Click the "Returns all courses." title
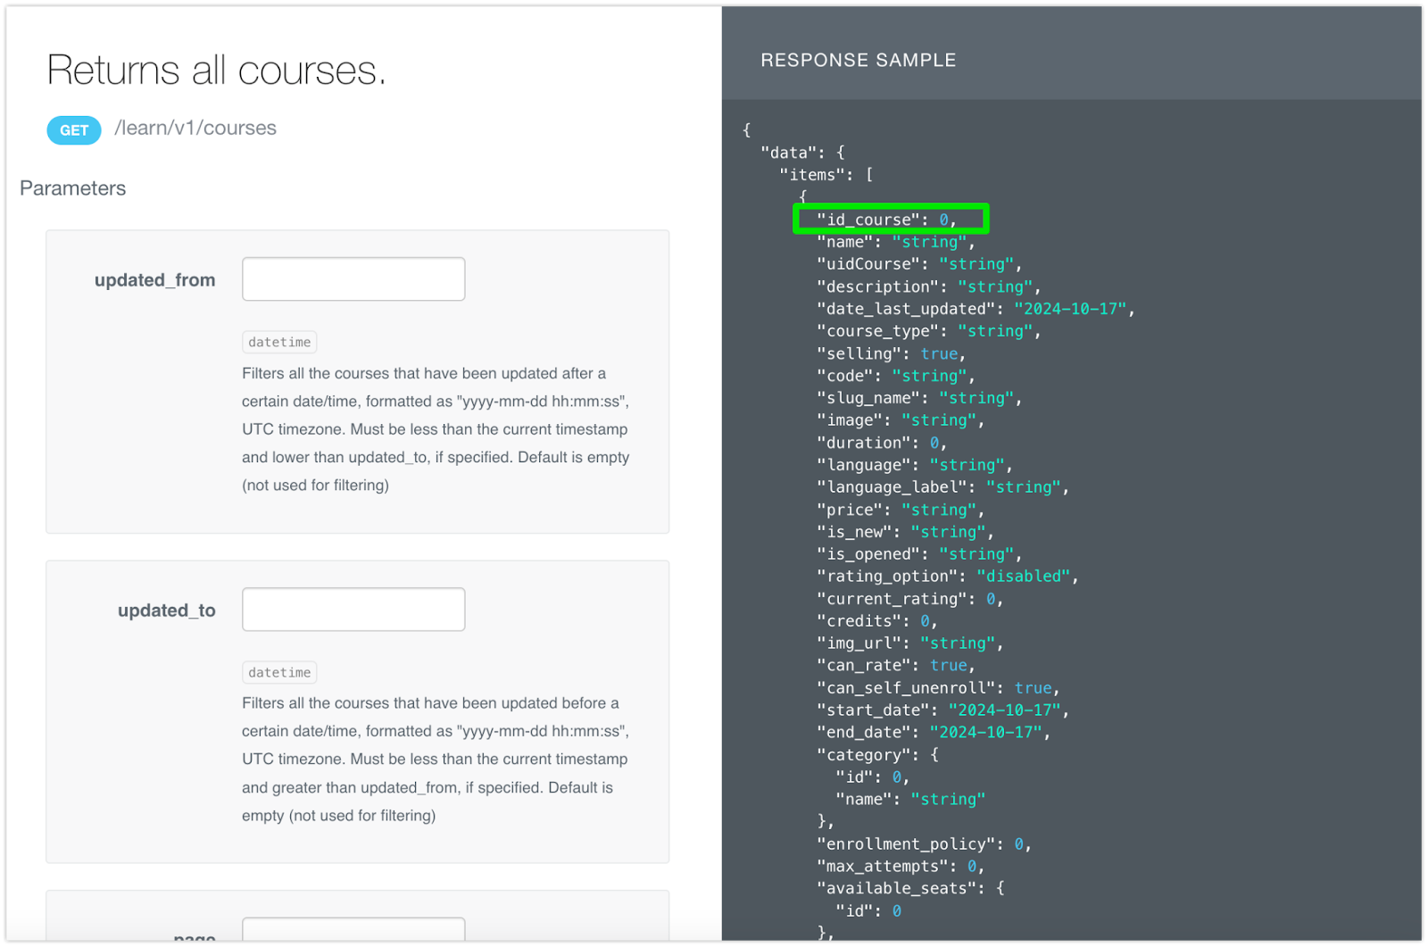 tap(216, 71)
